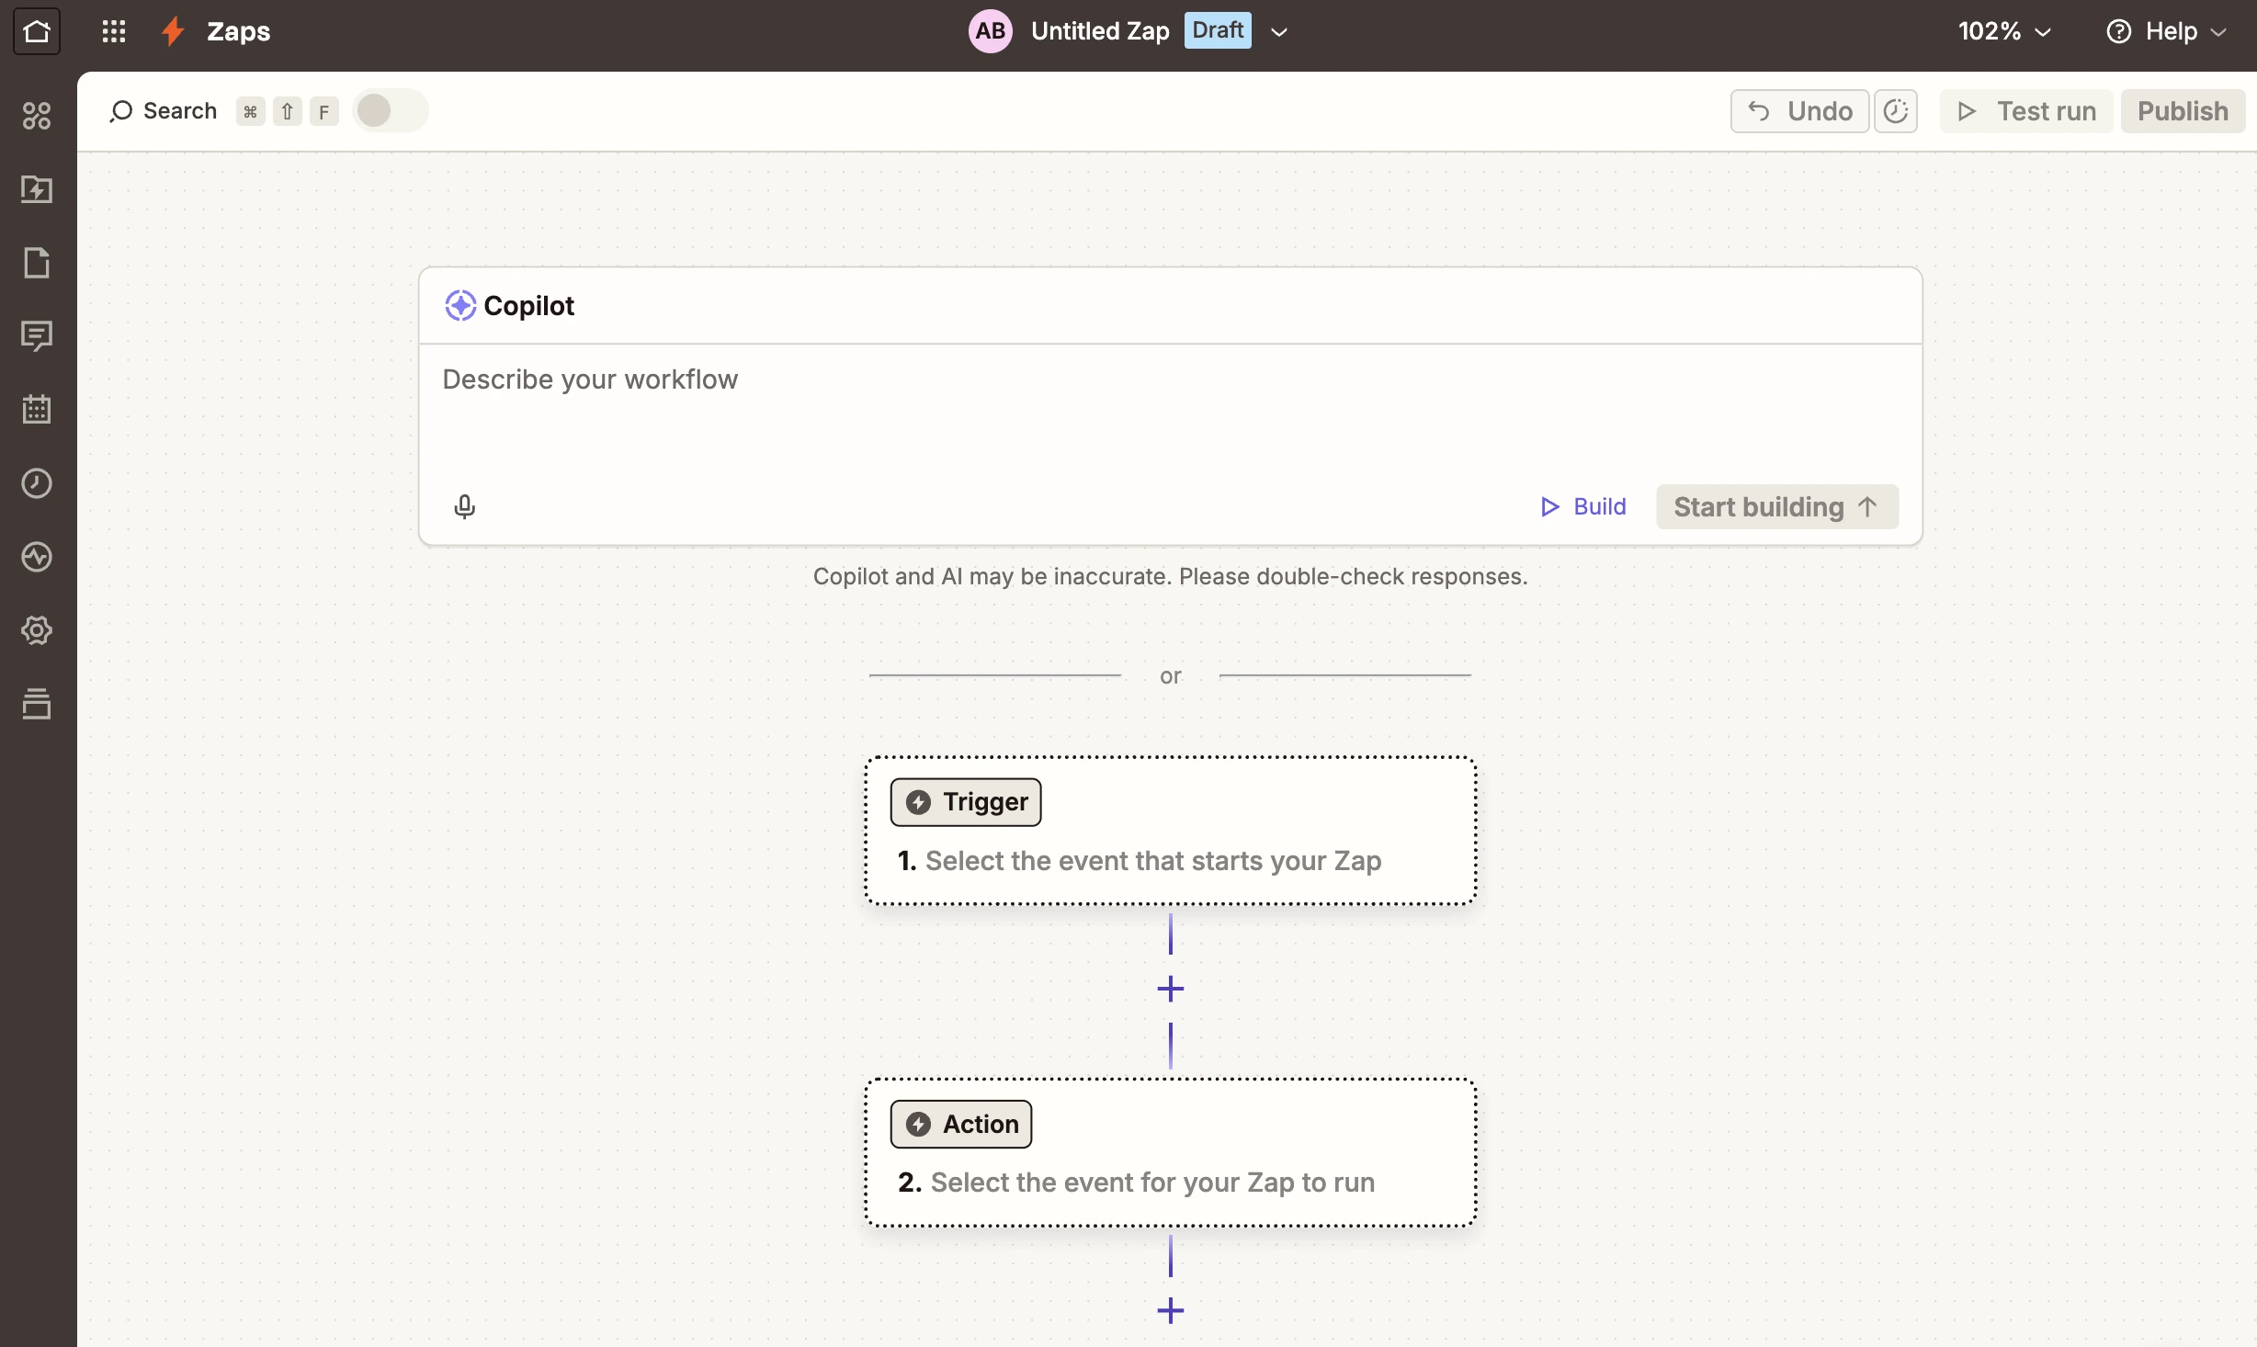Screen dimensions: 2257x1347
Task: Go to the home icon
Action: click(37, 31)
